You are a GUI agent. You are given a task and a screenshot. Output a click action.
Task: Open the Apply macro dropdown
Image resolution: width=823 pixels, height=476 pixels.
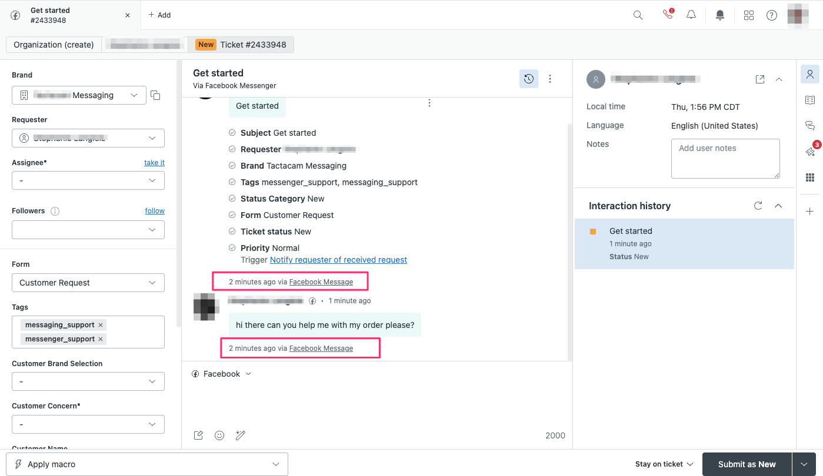(147, 464)
